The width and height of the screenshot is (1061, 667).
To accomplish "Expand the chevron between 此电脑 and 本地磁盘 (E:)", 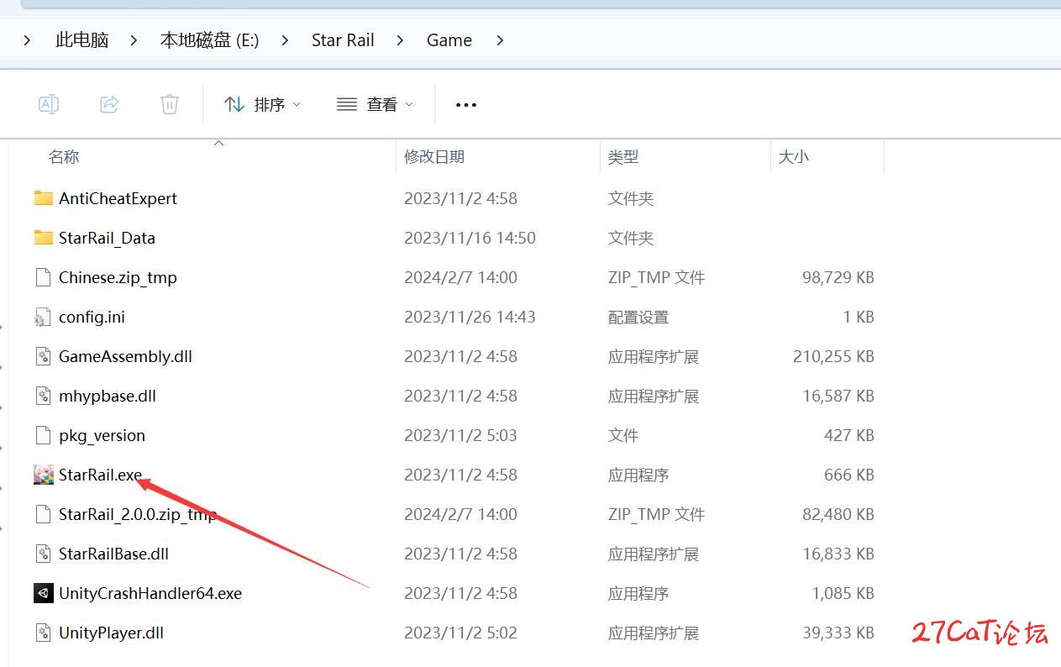I will [134, 40].
